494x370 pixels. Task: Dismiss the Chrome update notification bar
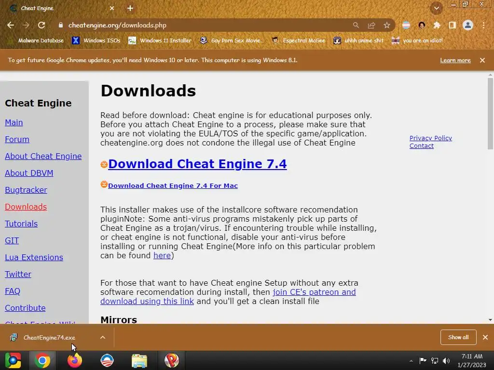[x=482, y=60]
